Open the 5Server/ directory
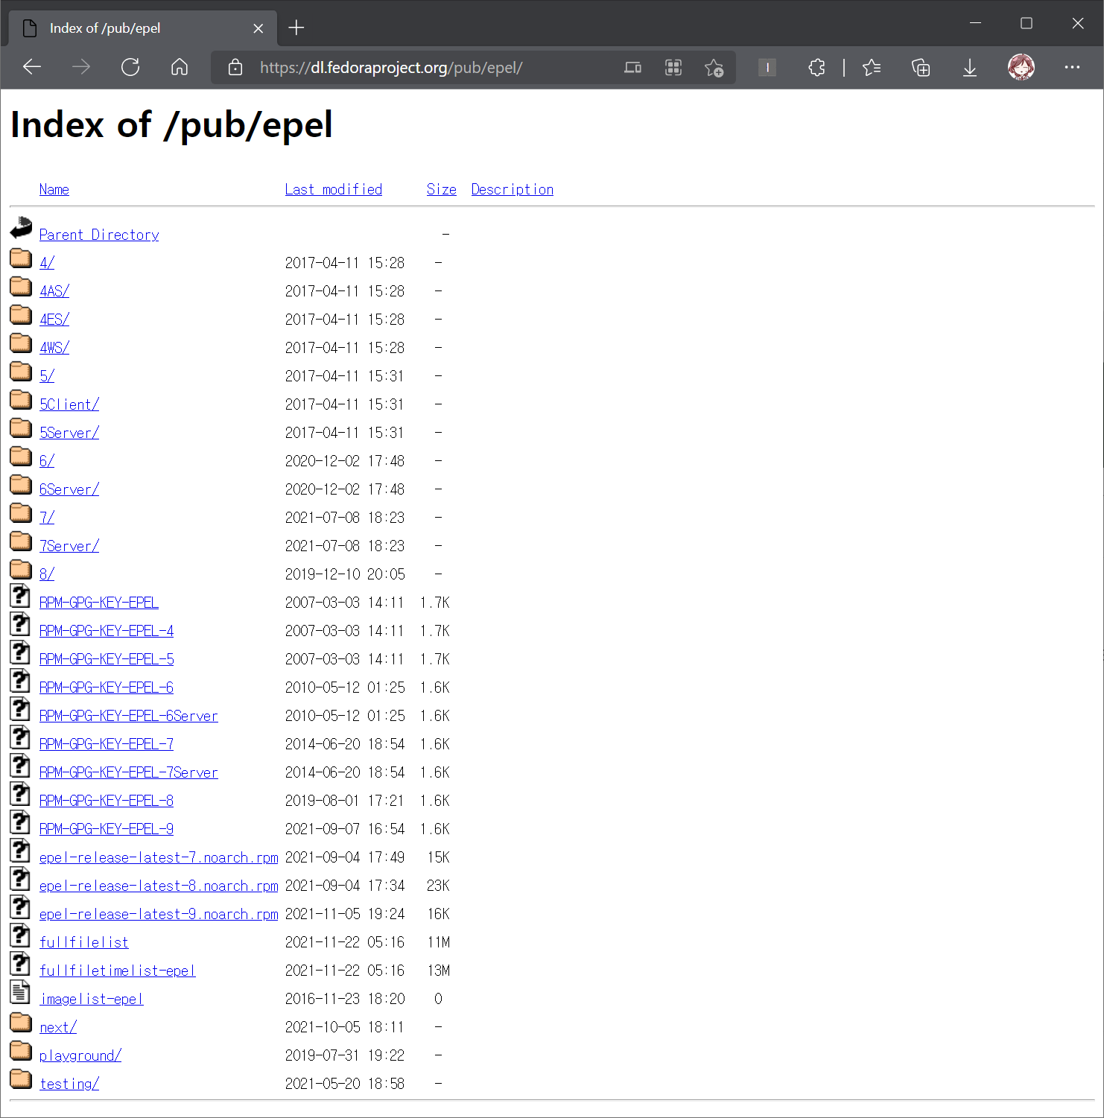This screenshot has height=1118, width=1104. click(x=69, y=433)
